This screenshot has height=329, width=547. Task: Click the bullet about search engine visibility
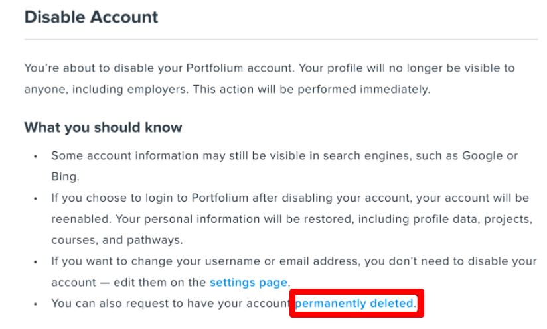(x=285, y=166)
